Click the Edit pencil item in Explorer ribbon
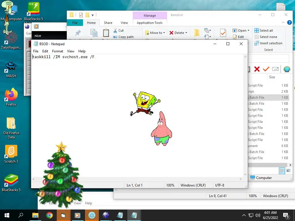Viewport: 295px width, 221px height. [238, 37]
